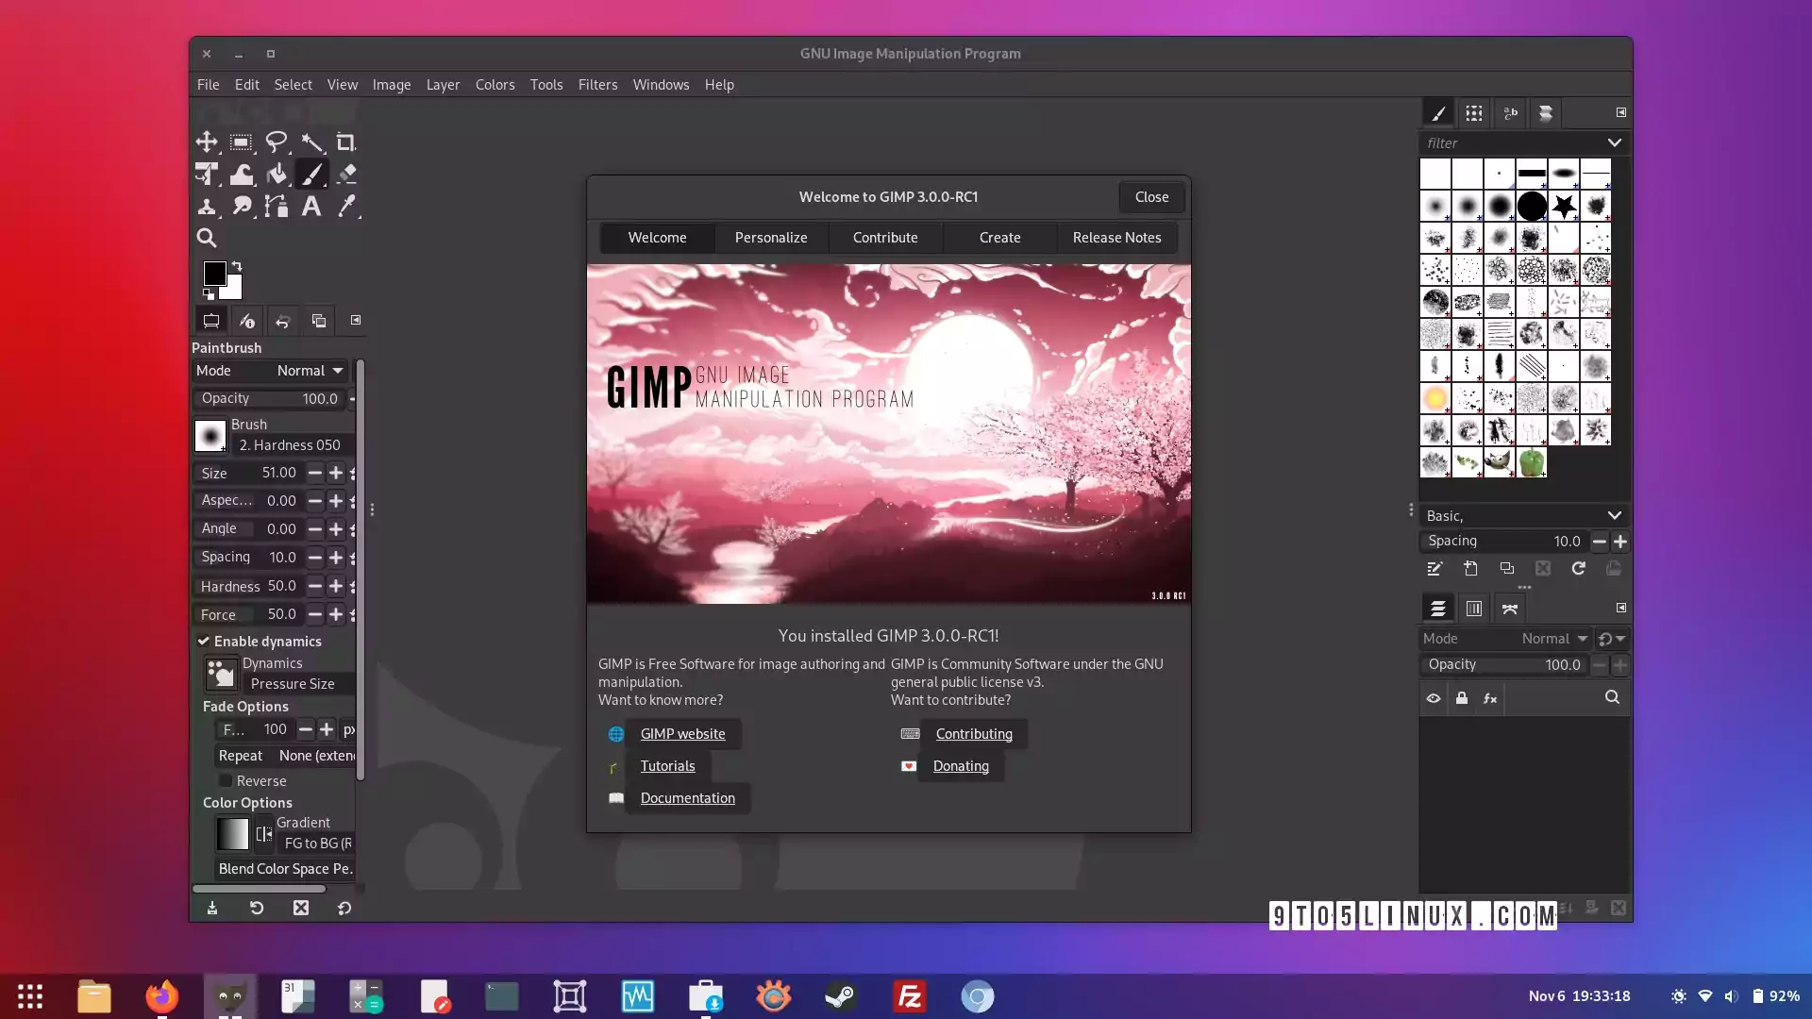Open the Basic tag dropdown

tap(1615, 515)
